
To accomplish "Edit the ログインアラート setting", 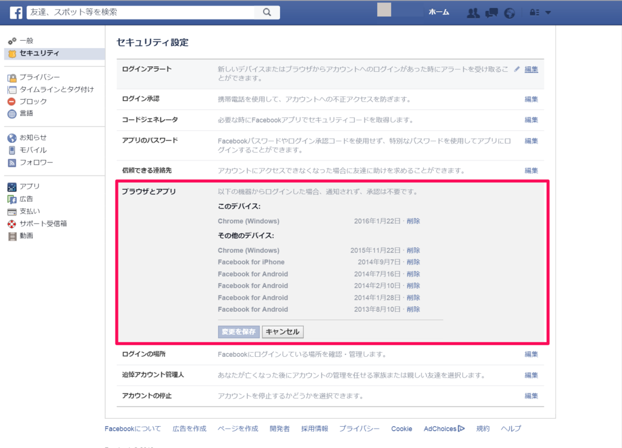I will 531,69.
